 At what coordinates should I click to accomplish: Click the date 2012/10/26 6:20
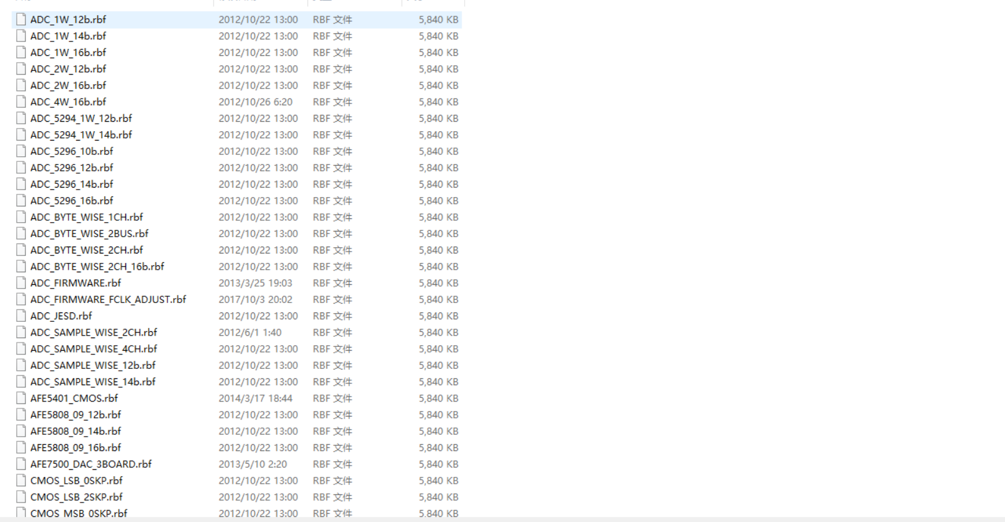[255, 102]
